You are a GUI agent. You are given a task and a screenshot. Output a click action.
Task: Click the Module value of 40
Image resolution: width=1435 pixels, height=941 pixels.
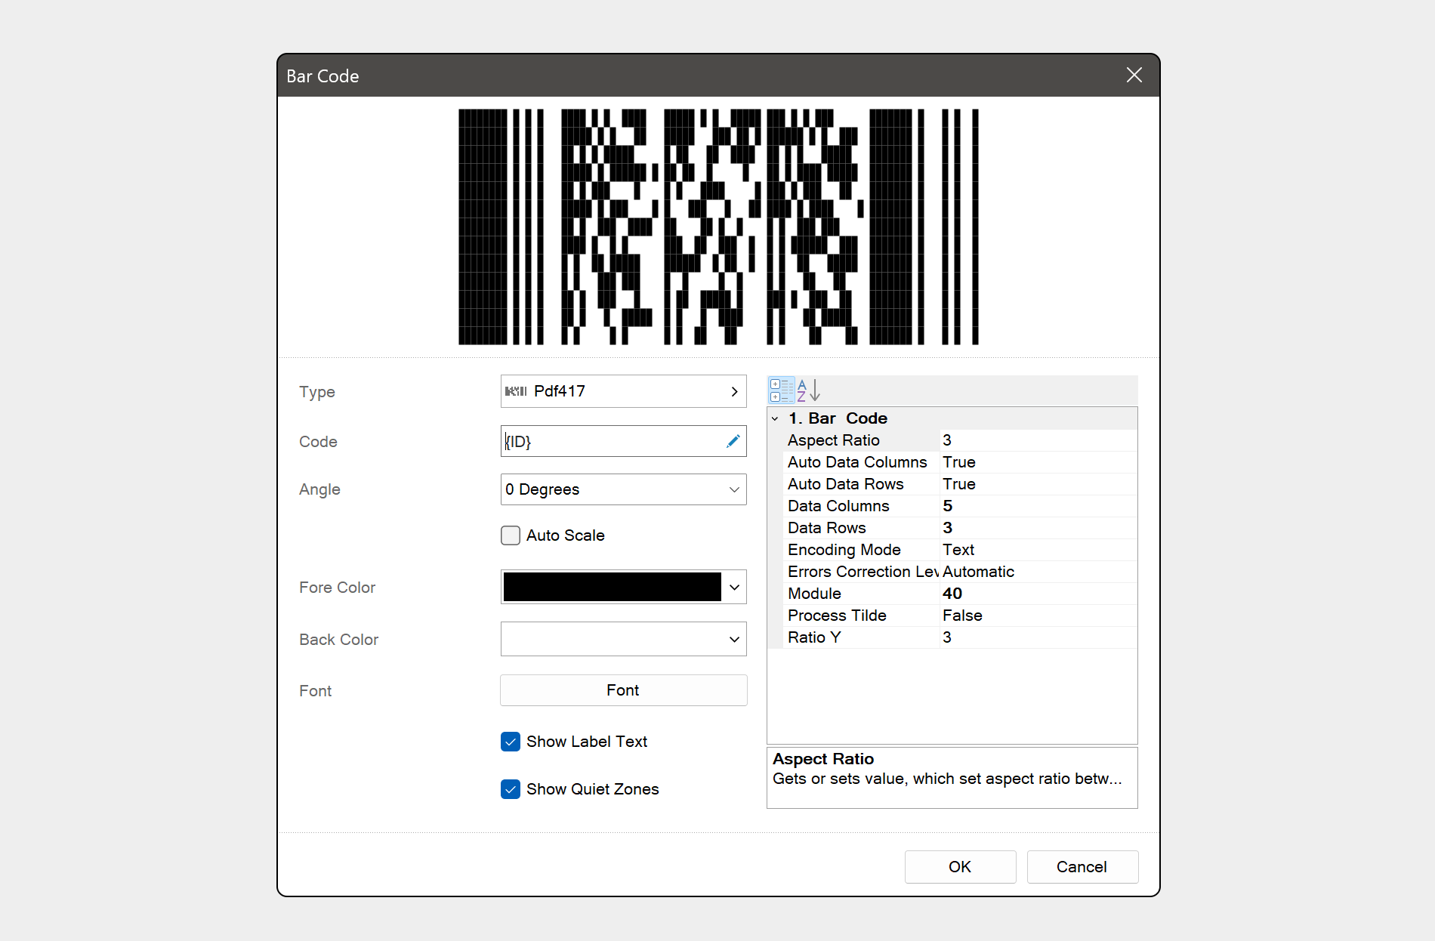tap(952, 594)
